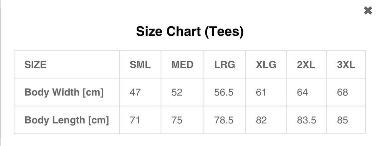Click body width value 61

tap(261, 93)
